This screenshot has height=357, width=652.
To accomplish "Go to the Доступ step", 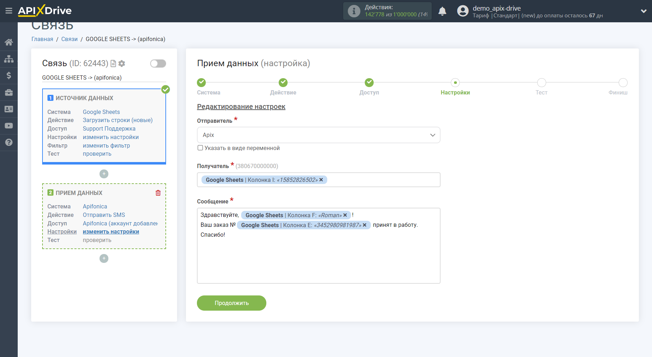I will coord(369,82).
